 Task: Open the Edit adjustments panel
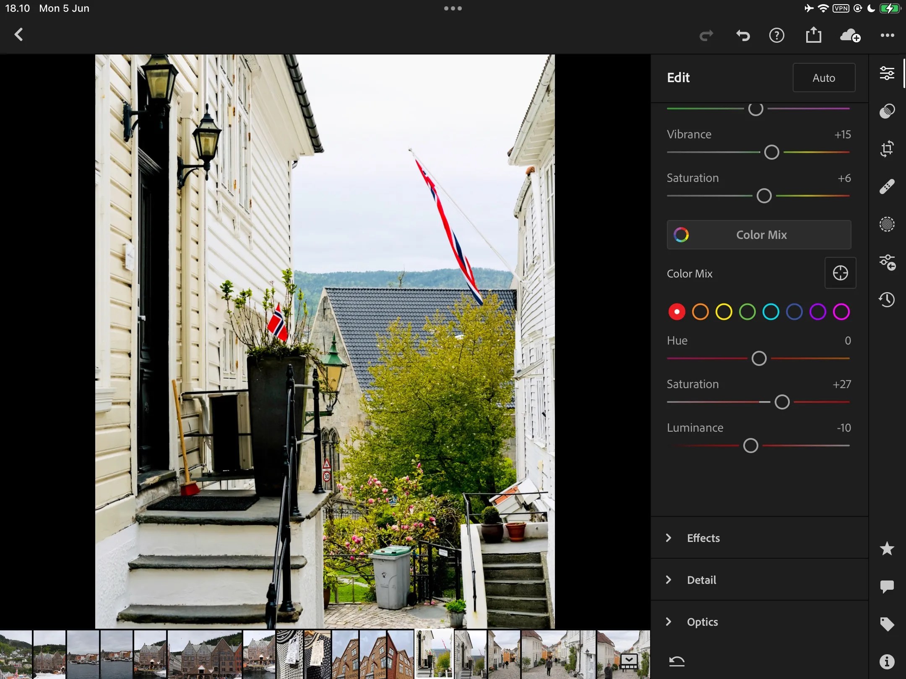[x=888, y=73]
